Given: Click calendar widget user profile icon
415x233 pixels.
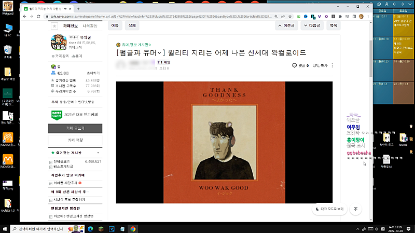Looking at the screenshot, I should (386, 4).
